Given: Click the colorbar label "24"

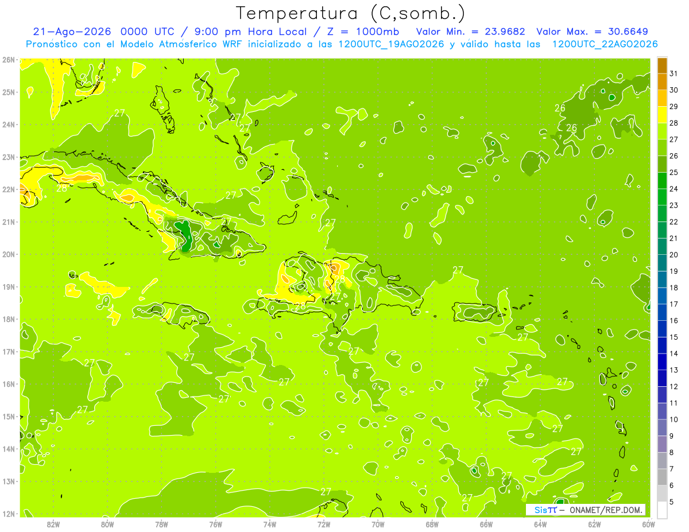Looking at the screenshot, I should (x=673, y=189).
